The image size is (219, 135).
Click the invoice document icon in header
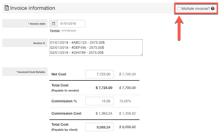pyautogui.click(x=7, y=8)
